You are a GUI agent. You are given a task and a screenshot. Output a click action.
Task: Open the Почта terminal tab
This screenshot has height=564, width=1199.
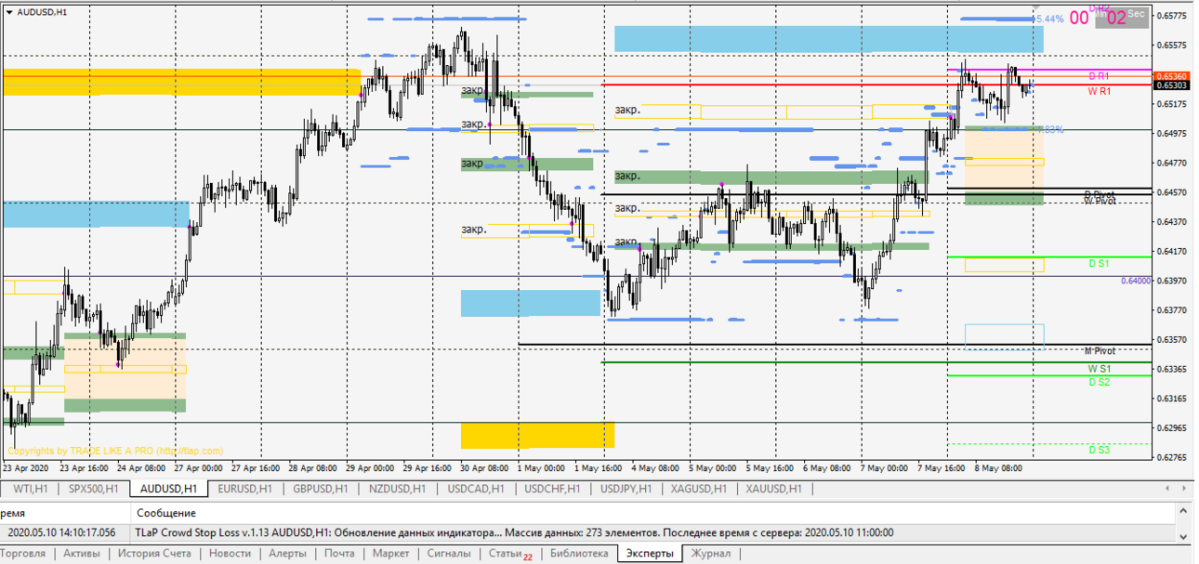339,554
